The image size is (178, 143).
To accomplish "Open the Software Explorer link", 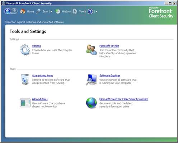I will click(110, 75).
